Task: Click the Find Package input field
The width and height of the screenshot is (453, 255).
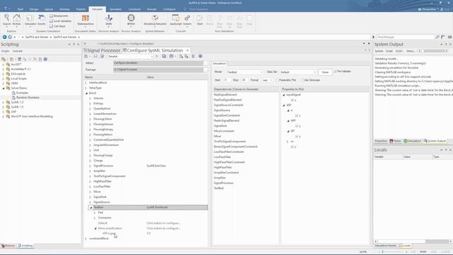Action: click(x=405, y=37)
